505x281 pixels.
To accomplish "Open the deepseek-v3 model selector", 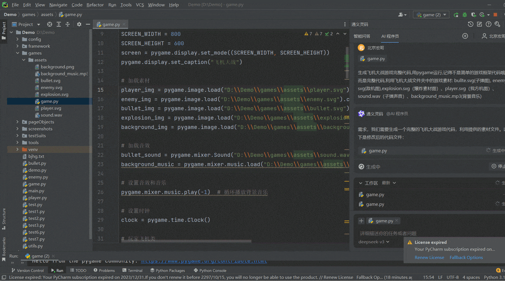I will [x=375, y=242].
